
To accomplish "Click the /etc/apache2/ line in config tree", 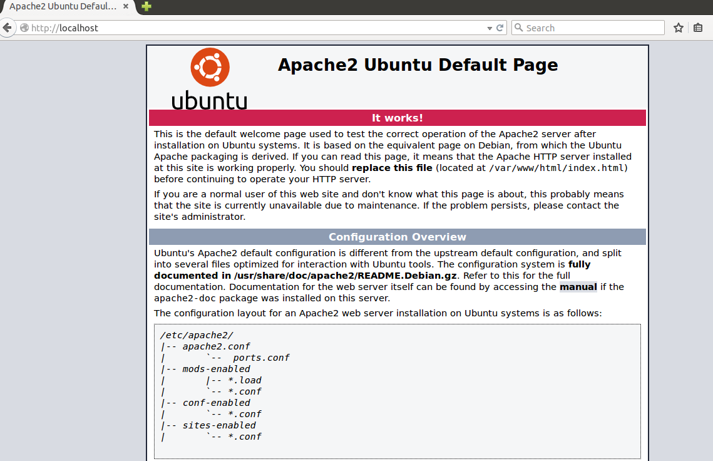I will (x=197, y=335).
